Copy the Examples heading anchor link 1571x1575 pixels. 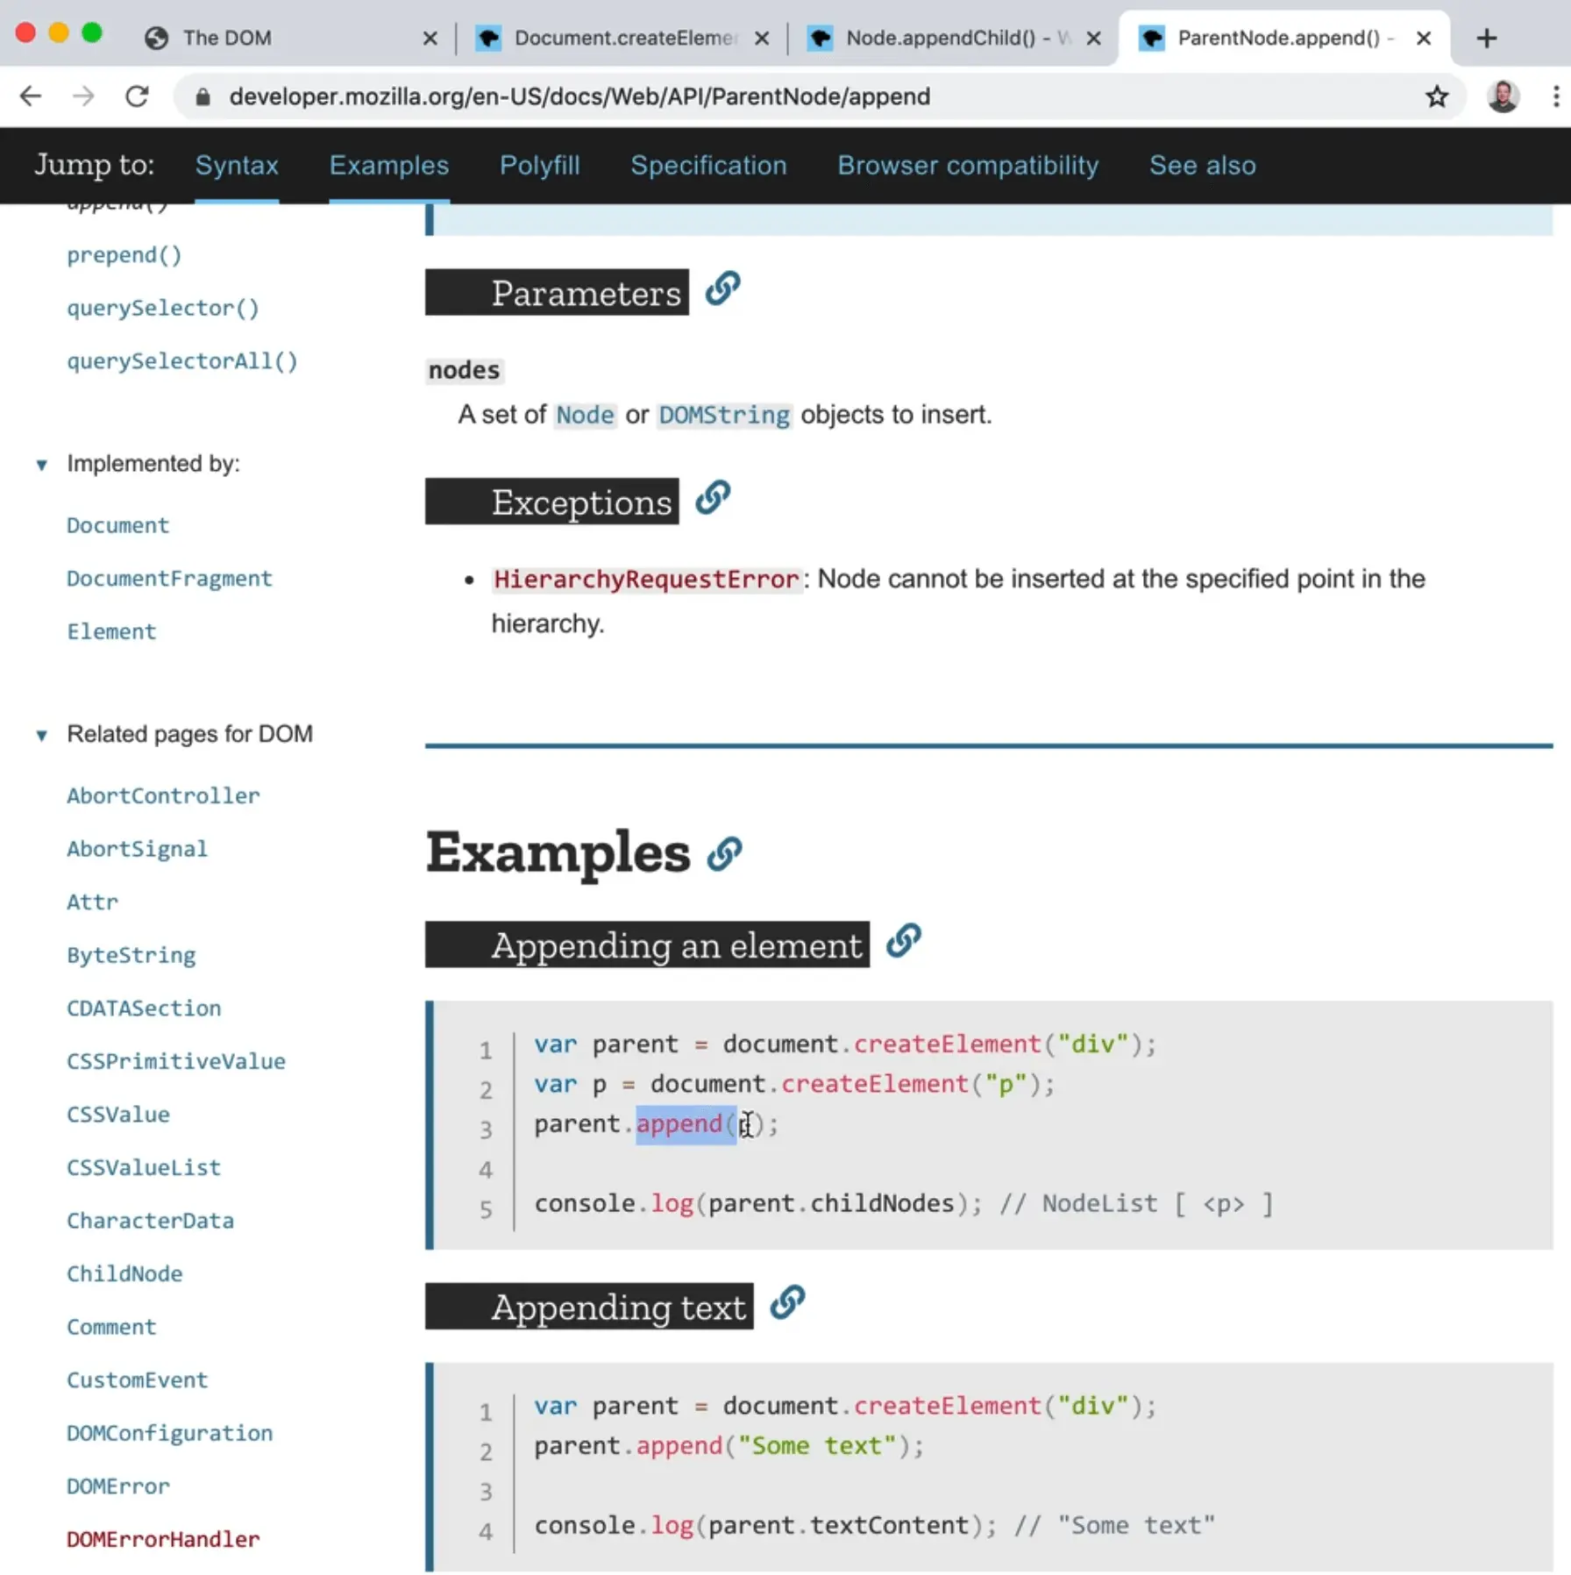[x=724, y=852]
